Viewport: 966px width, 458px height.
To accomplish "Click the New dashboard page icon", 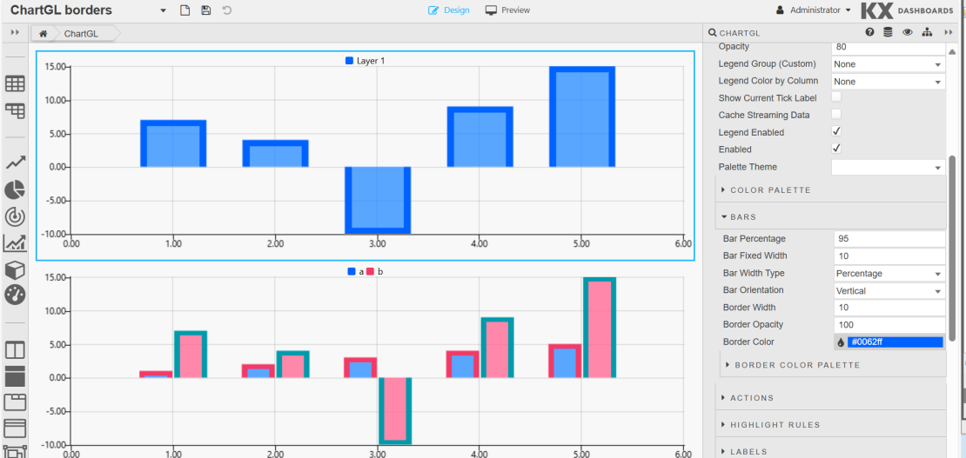I will 184,10.
